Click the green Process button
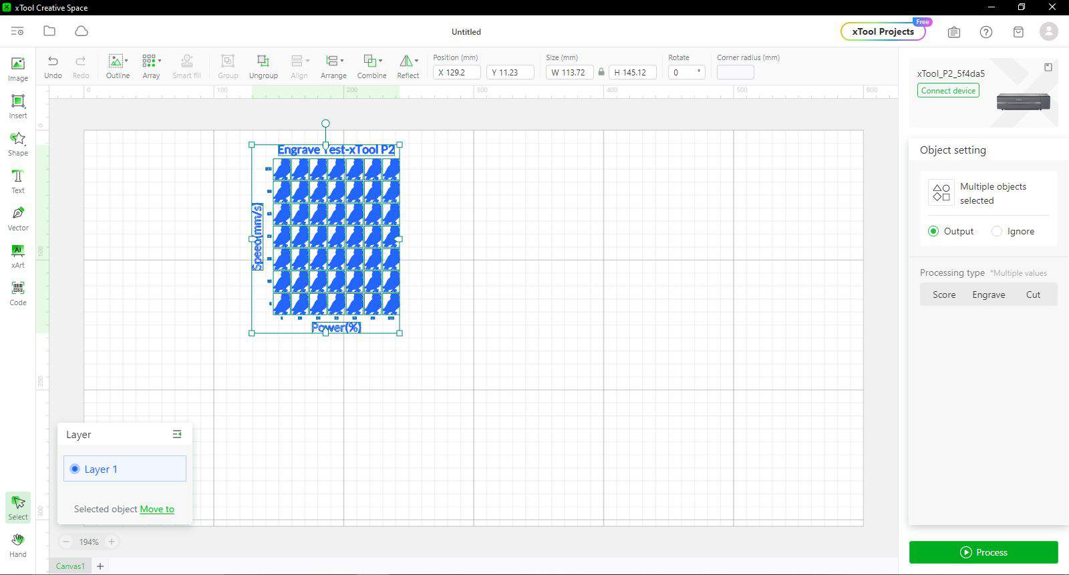This screenshot has height=575, width=1069. 983,552
